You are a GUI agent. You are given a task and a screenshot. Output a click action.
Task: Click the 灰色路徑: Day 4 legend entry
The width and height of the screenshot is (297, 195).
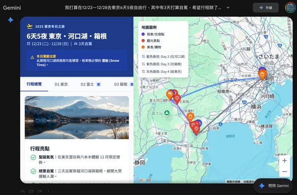(x=162, y=72)
